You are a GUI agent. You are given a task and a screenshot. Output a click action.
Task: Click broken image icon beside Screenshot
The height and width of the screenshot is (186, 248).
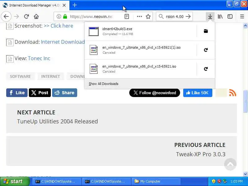click(10, 26)
